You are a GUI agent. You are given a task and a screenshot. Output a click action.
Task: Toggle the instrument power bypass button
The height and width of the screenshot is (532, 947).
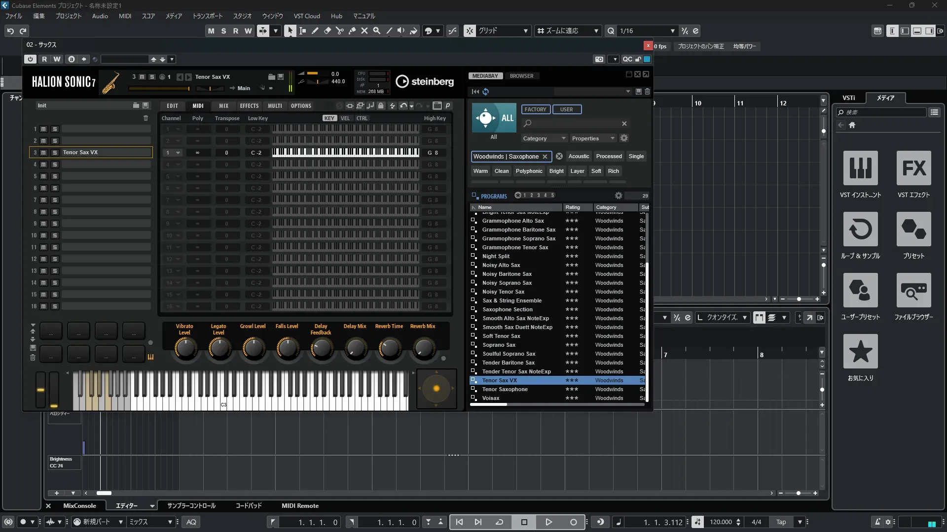(30, 59)
